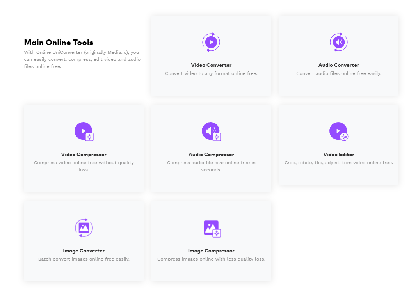418x302 pixels.
Task: Open the Video Converter title link
Action: pos(211,65)
